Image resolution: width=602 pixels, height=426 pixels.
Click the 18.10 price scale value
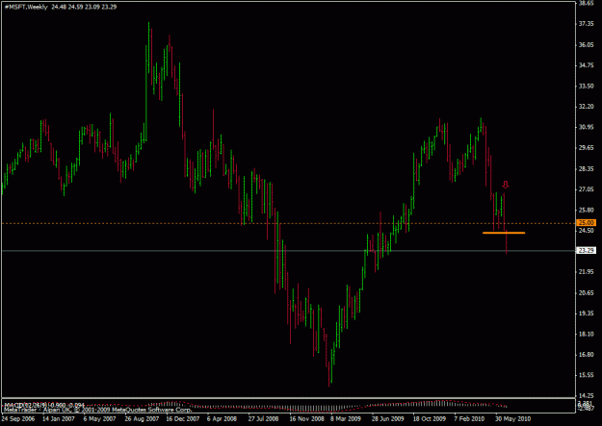587,334
